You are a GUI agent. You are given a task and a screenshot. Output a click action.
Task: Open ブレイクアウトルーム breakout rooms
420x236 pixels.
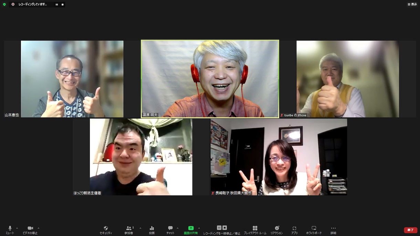(x=255, y=230)
